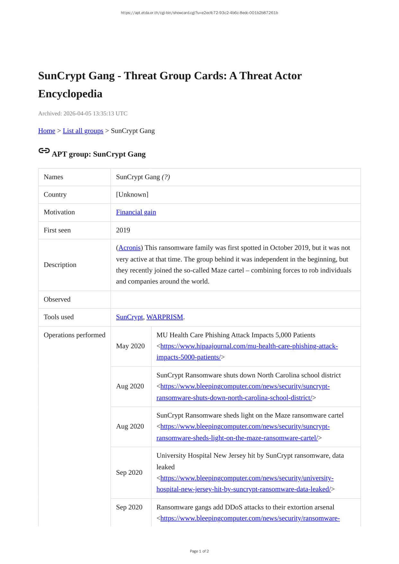Open the Maze ransomware cartel article link

click(x=245, y=427)
